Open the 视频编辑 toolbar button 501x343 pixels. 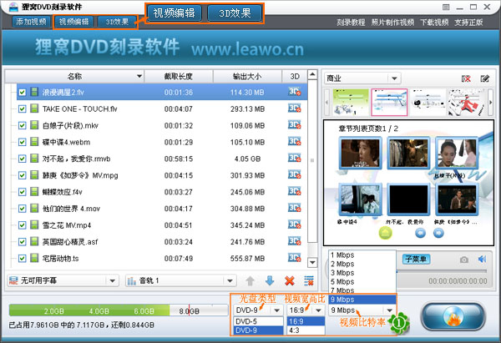point(73,22)
